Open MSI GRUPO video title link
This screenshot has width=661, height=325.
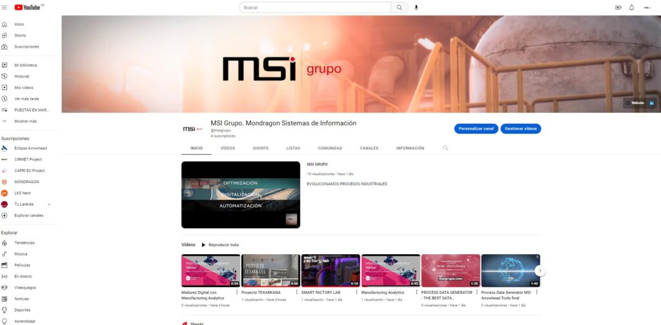pos(317,164)
